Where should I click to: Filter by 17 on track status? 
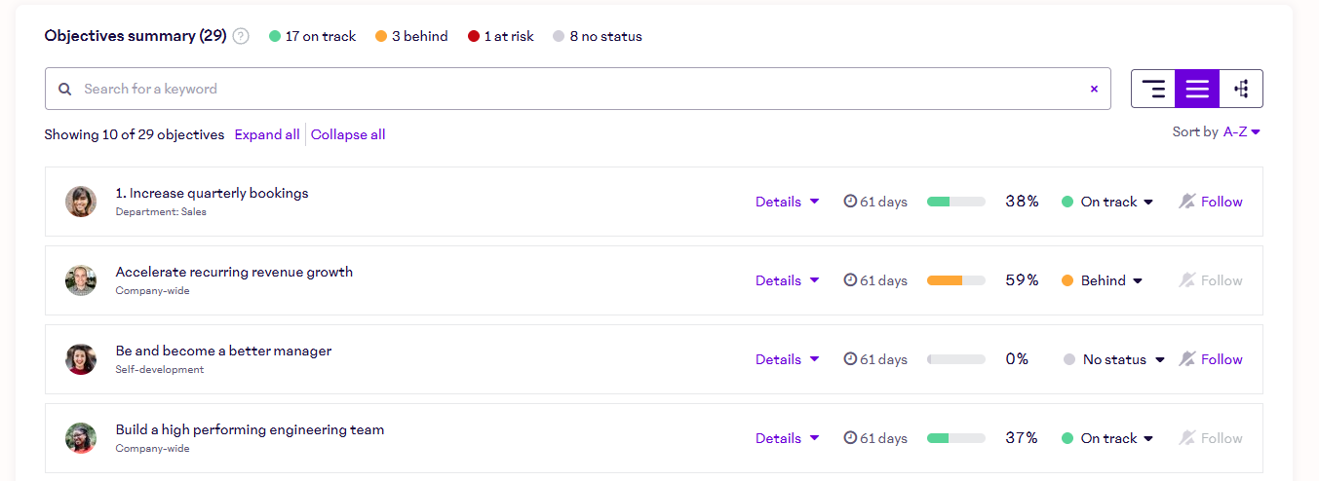coord(313,36)
